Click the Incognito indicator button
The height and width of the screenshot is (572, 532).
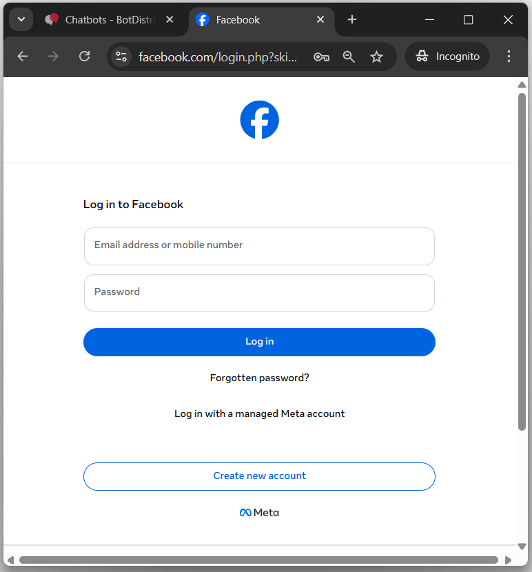coord(447,57)
